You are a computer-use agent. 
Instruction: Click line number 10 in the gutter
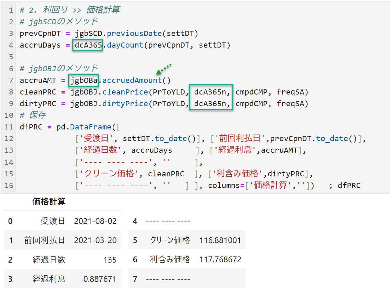point(9,115)
